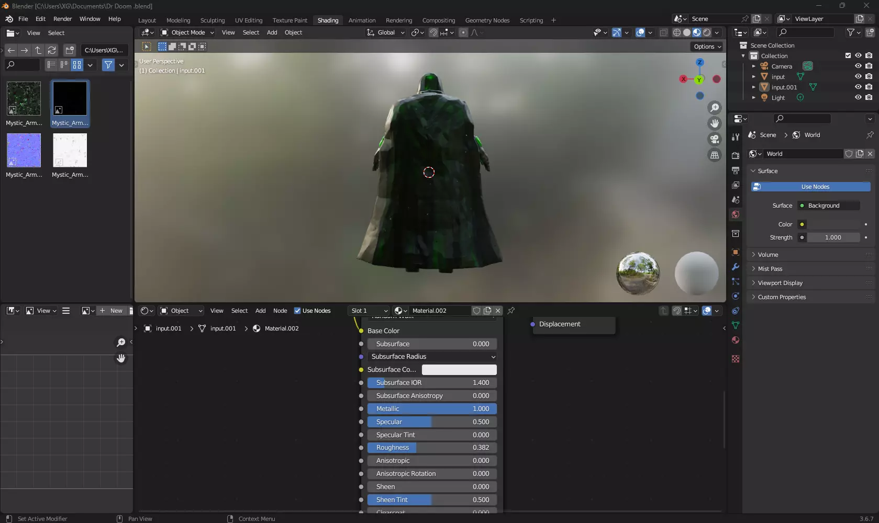The image size is (879, 523).
Task: Switch to the UV Editing workspace tab
Action: (x=249, y=20)
